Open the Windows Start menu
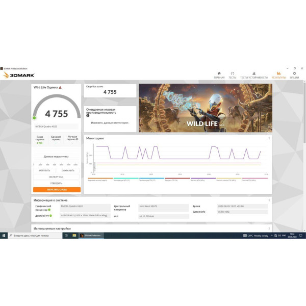Viewport: 306px width, 306px height. (4, 236)
